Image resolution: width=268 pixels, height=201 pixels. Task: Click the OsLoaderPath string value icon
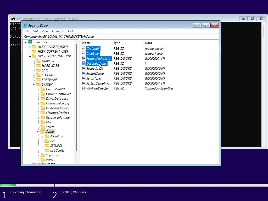83,63
